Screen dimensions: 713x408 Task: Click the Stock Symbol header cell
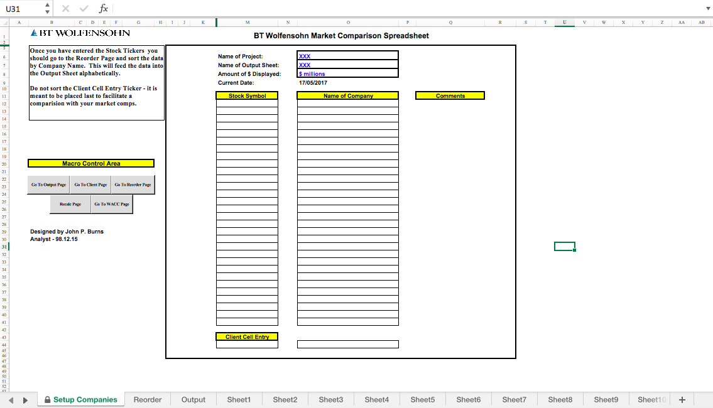point(247,96)
